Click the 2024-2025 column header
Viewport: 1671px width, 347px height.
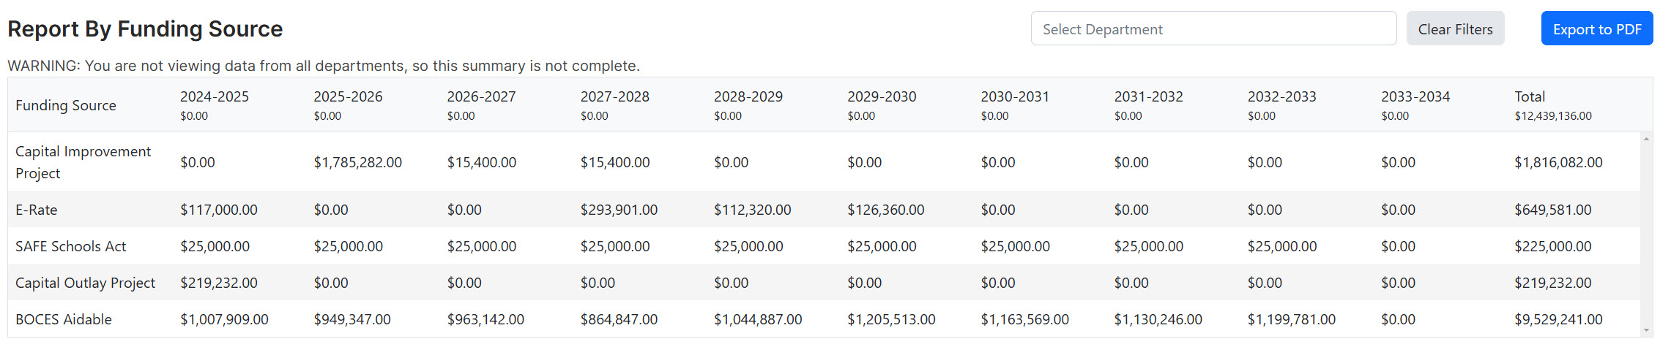click(215, 96)
